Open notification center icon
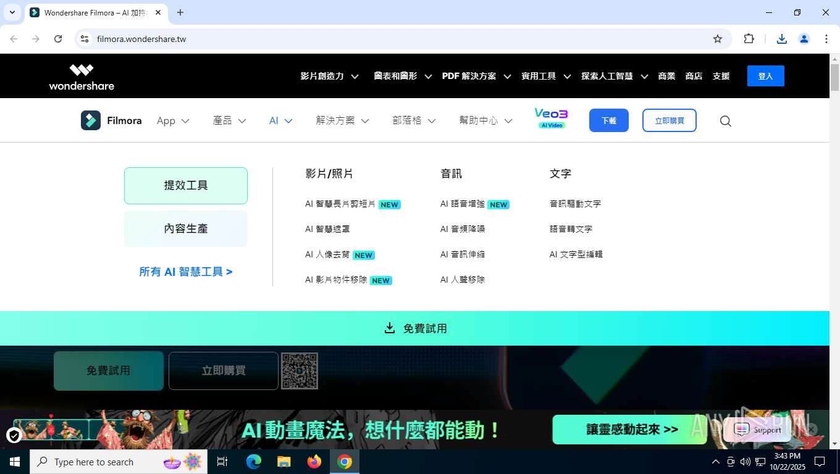Image resolution: width=840 pixels, height=474 pixels. (x=820, y=462)
